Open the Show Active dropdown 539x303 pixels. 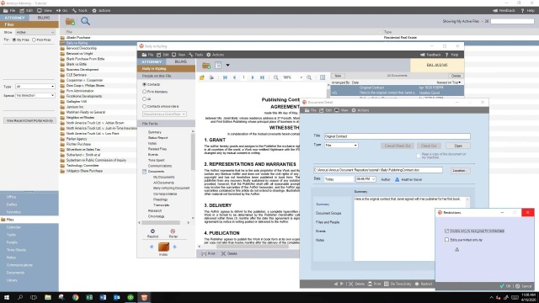[35, 32]
